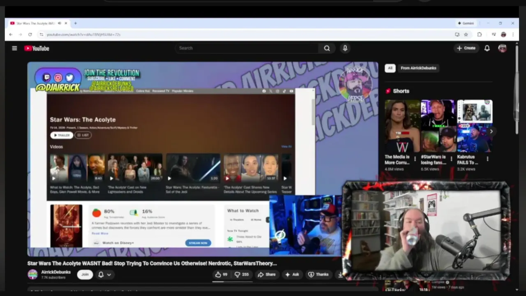Screen dimensions: 526x296
Task: Go back with the browser back arrow
Action: [x=11, y=35]
